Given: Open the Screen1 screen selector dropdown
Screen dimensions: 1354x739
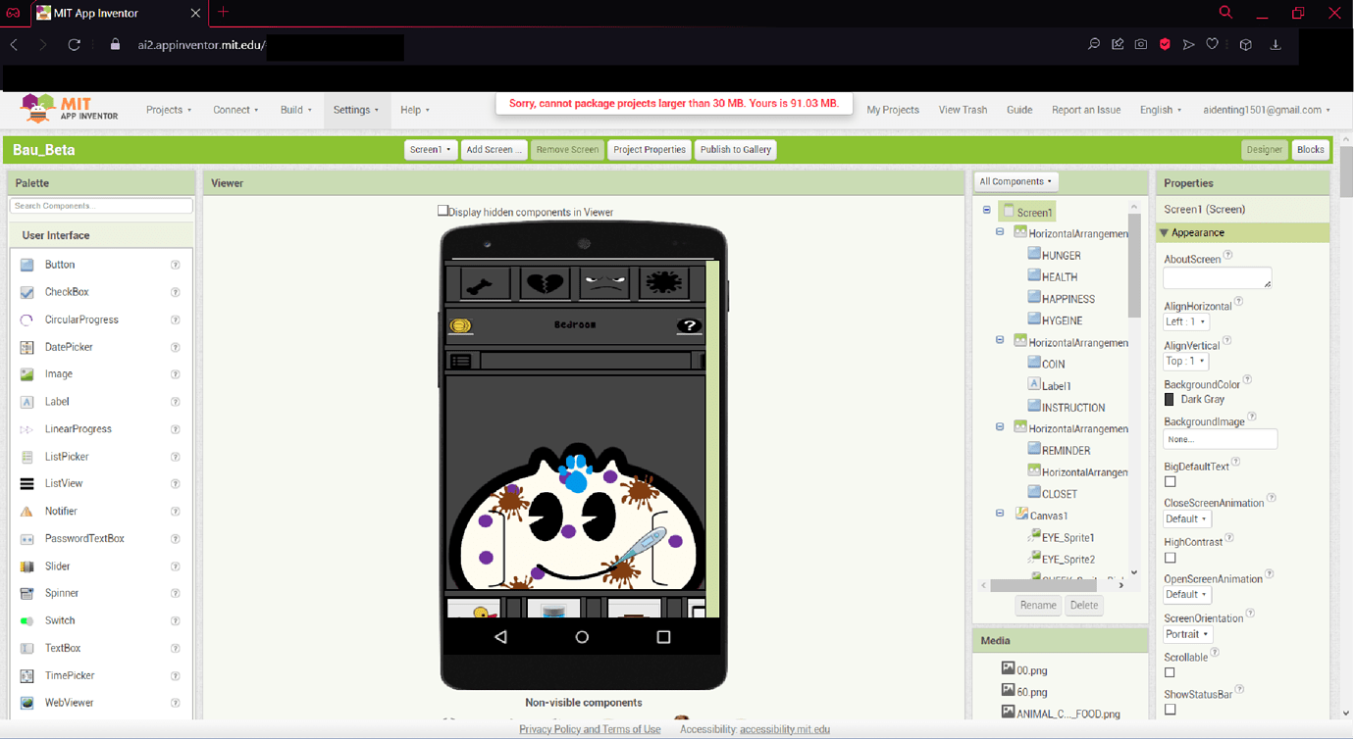Looking at the screenshot, I should [x=430, y=149].
